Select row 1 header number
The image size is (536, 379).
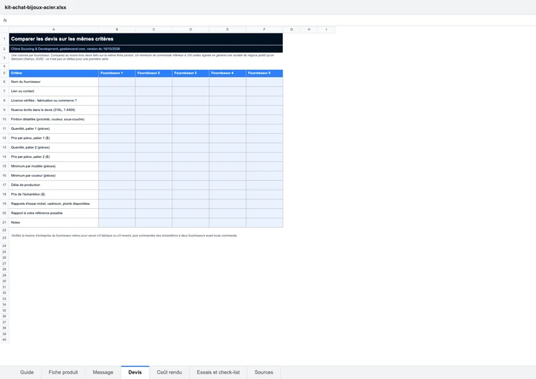pos(5,39)
